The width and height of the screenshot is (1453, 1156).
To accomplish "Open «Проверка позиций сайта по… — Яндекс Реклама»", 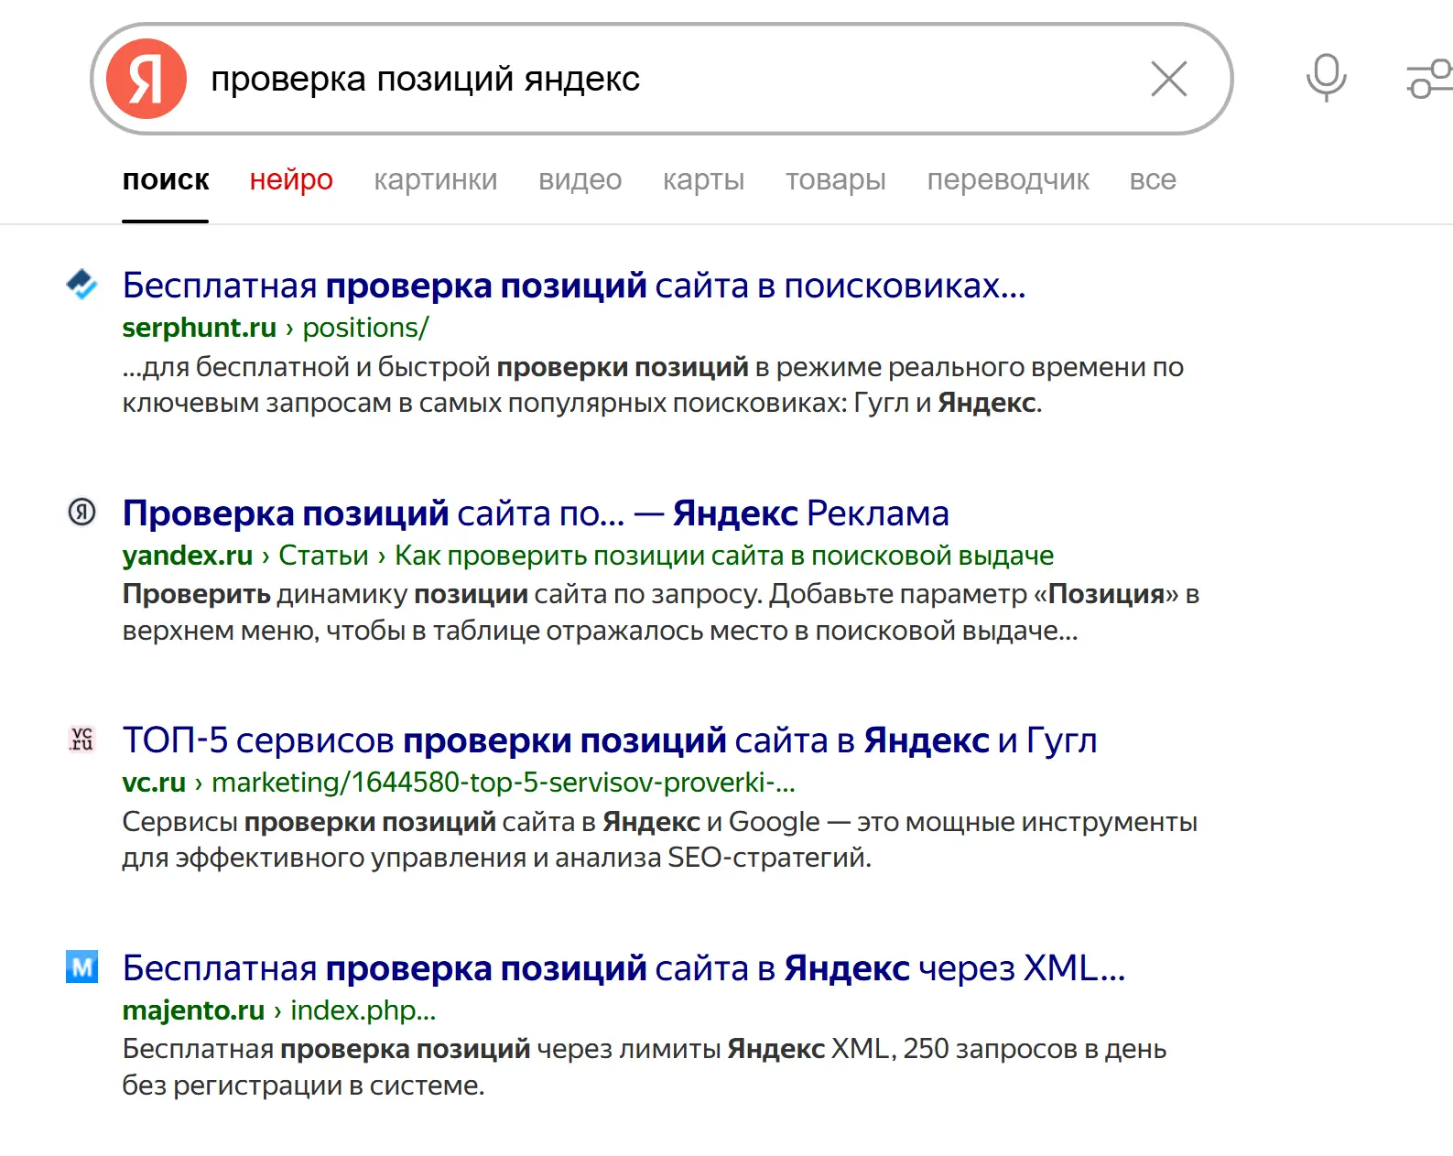I will (x=536, y=513).
